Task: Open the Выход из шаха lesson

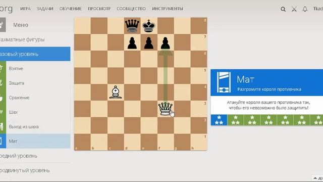Action: [x=35, y=127]
